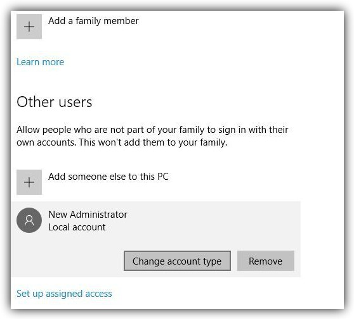Image resolution: width=354 pixels, height=319 pixels.
Task: Open the Learn more link
Action: tap(41, 62)
